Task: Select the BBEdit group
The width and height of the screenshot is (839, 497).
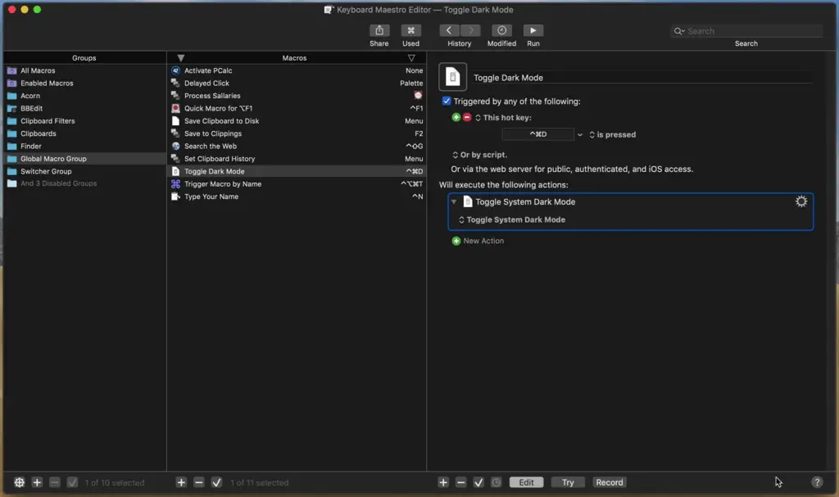Action: [84, 108]
